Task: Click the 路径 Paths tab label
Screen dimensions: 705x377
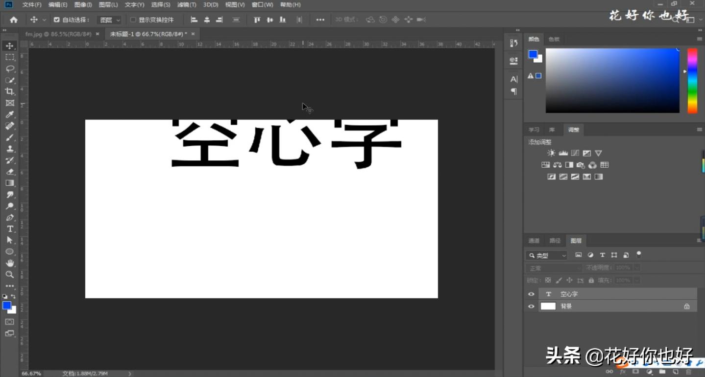Action: pos(554,240)
